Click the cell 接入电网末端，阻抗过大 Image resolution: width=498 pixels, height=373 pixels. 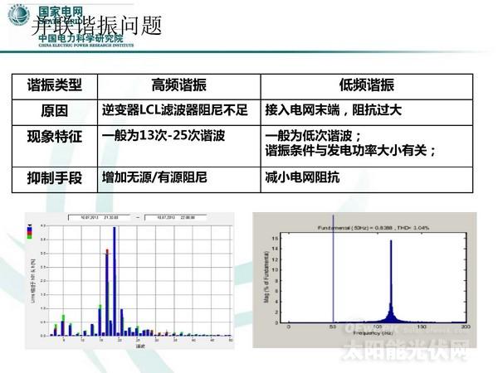point(333,111)
